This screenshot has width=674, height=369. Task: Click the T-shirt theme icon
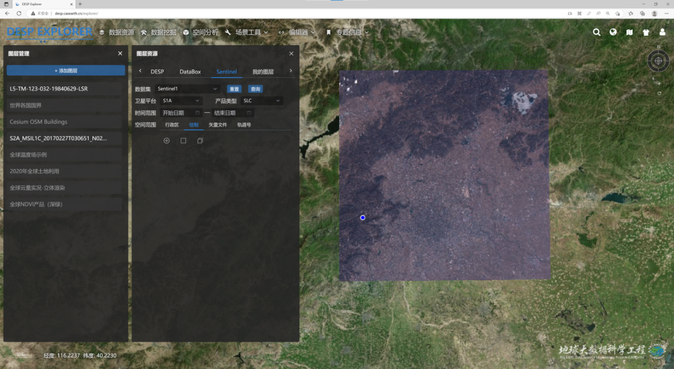coord(646,33)
